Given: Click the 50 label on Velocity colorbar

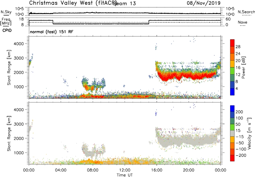Looking at the screenshot, I should [x=238, y=124].
